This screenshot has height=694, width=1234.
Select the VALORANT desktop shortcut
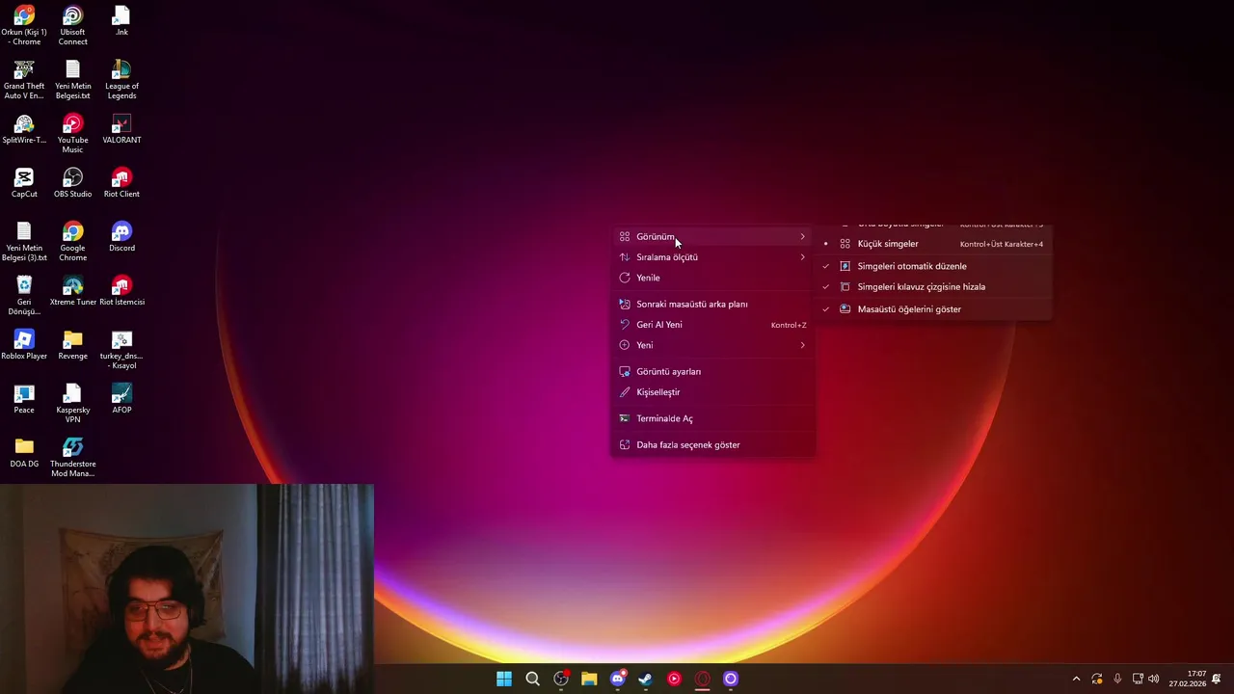pos(121,129)
